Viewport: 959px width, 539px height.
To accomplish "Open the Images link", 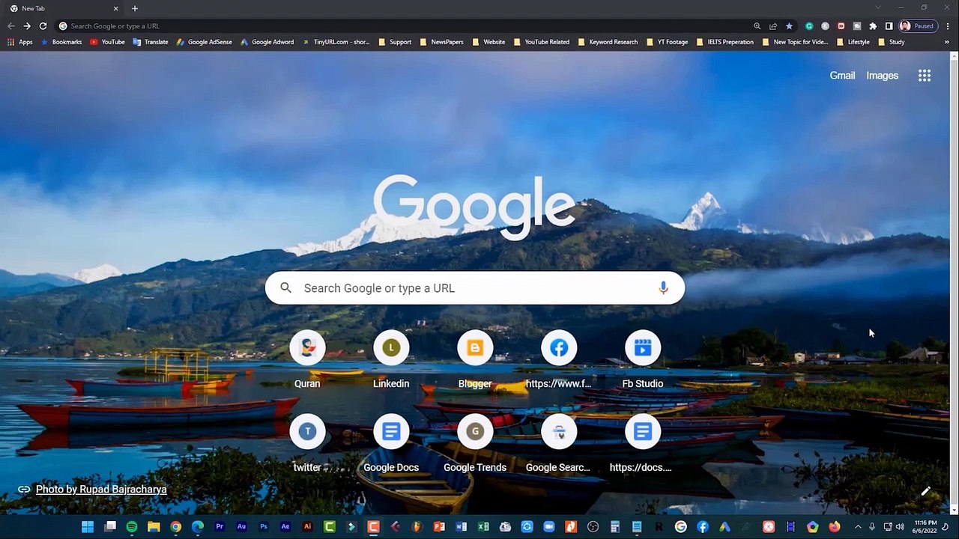I will [x=882, y=76].
